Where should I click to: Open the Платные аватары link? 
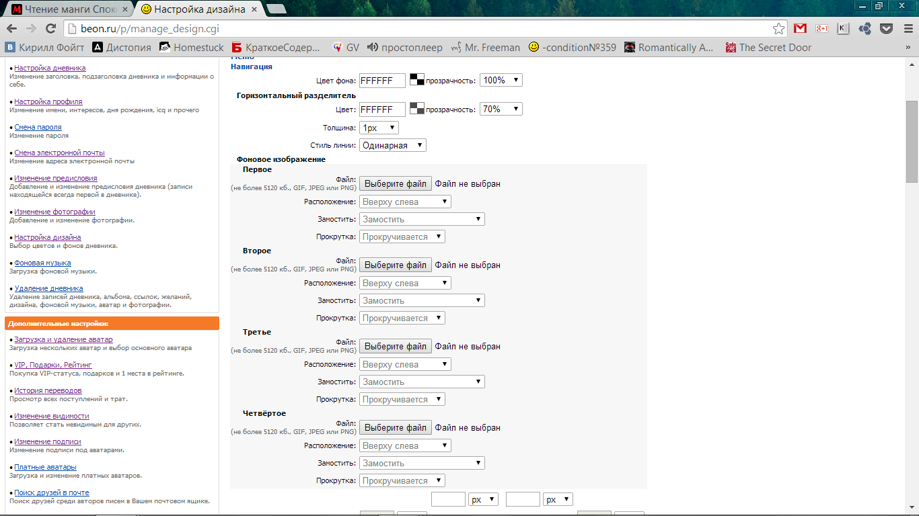pyautogui.click(x=45, y=467)
